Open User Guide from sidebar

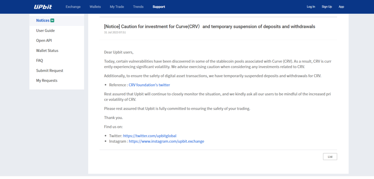click(45, 31)
